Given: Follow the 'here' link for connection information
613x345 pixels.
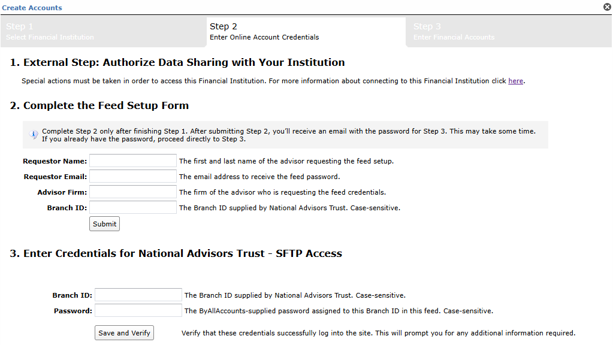Looking at the screenshot, I should 515,81.
